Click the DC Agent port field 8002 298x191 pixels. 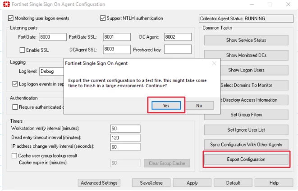(x=178, y=37)
